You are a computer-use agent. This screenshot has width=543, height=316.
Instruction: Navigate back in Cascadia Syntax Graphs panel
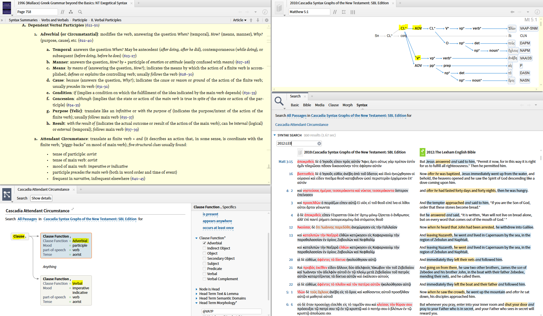pos(512,12)
